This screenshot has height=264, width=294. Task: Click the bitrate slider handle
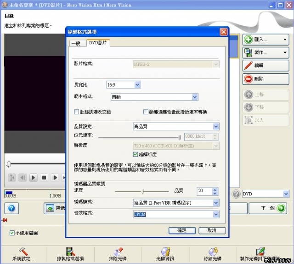[x=180, y=137]
